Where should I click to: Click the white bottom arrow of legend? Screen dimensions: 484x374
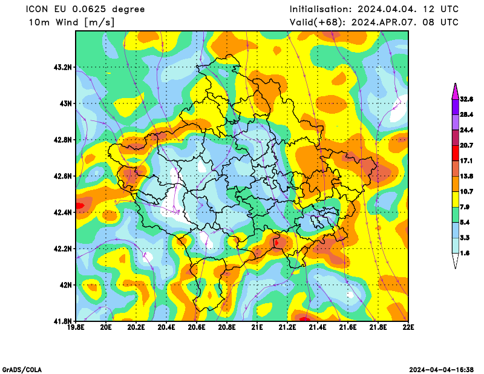click(456, 261)
